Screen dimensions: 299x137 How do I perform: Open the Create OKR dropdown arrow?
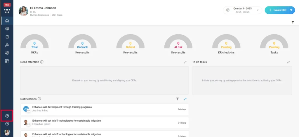pyautogui.click(x=291, y=10)
